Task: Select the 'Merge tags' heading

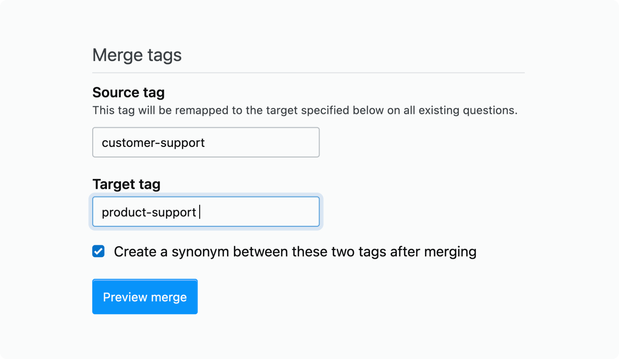Action: pos(137,55)
